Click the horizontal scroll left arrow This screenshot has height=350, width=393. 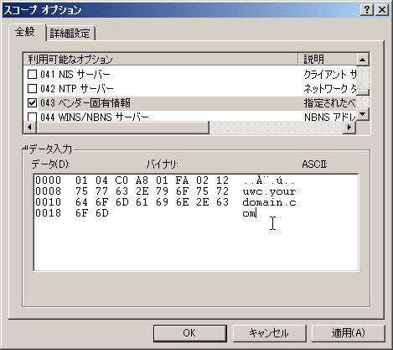click(30, 128)
